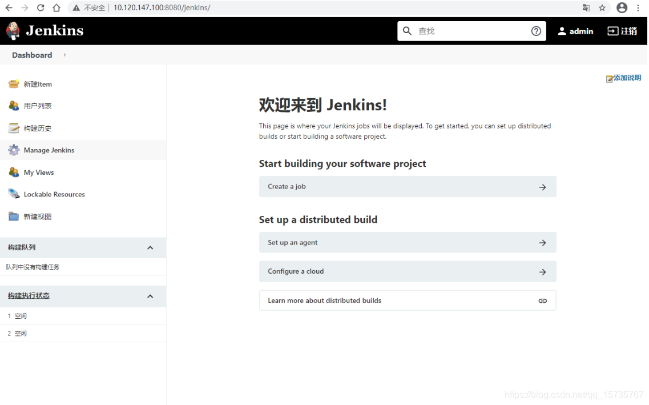Click the browser forward arrow

[x=25, y=7]
